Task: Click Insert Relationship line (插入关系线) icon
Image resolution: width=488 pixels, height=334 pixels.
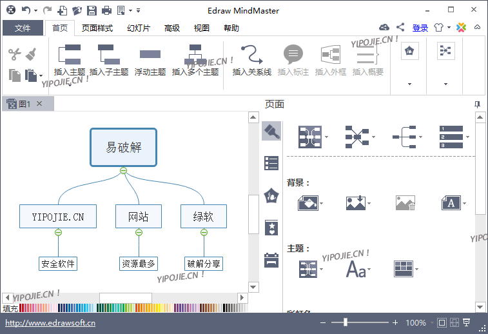Action: [x=251, y=54]
